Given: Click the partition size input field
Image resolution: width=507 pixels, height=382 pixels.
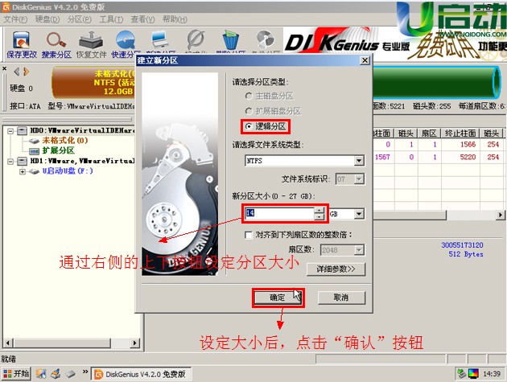Looking at the screenshot, I should click(280, 213).
